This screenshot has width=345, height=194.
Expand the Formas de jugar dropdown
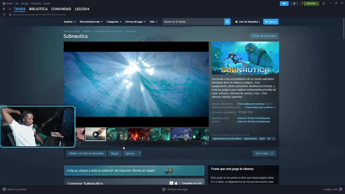[135, 22]
